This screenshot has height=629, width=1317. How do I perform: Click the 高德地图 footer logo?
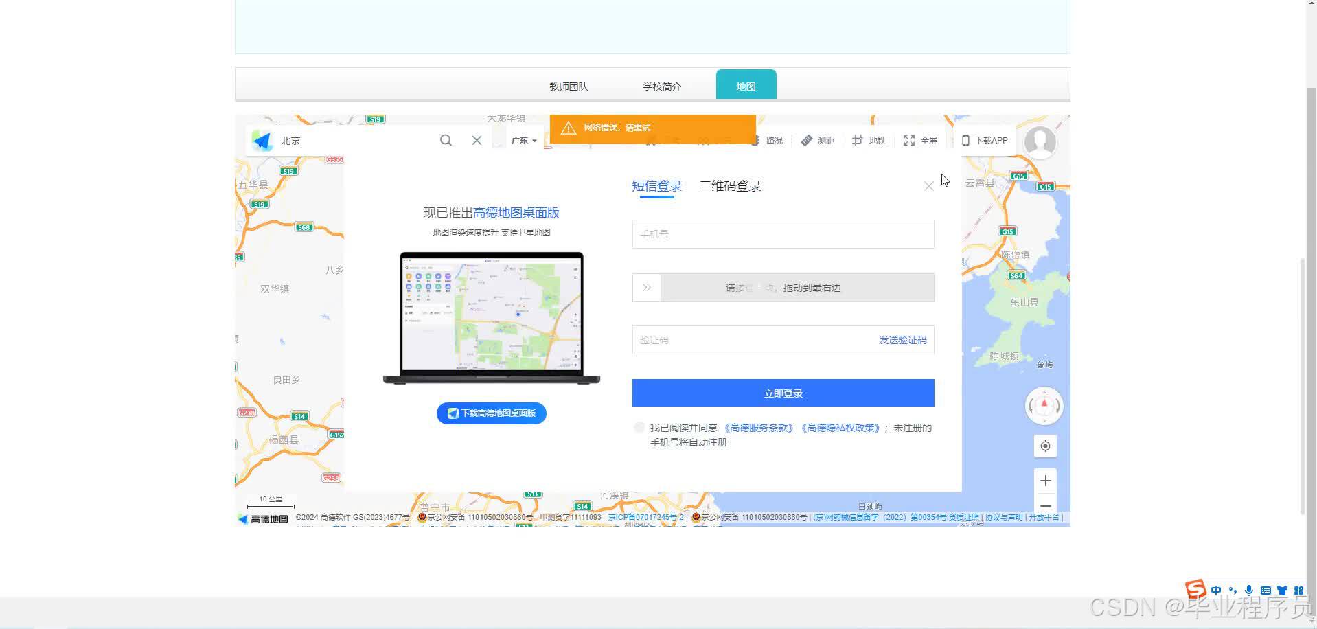tap(263, 518)
